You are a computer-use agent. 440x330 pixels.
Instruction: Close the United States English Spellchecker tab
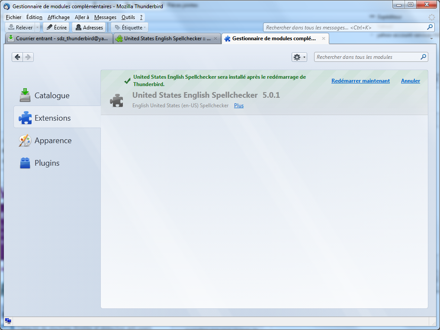pos(215,38)
